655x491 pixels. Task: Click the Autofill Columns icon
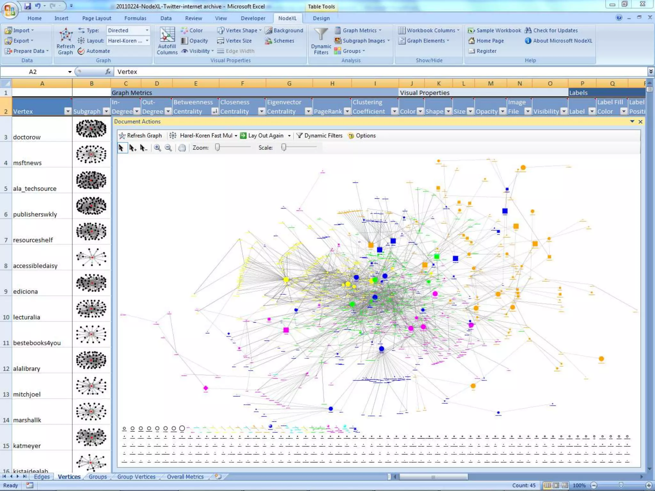[167, 35]
